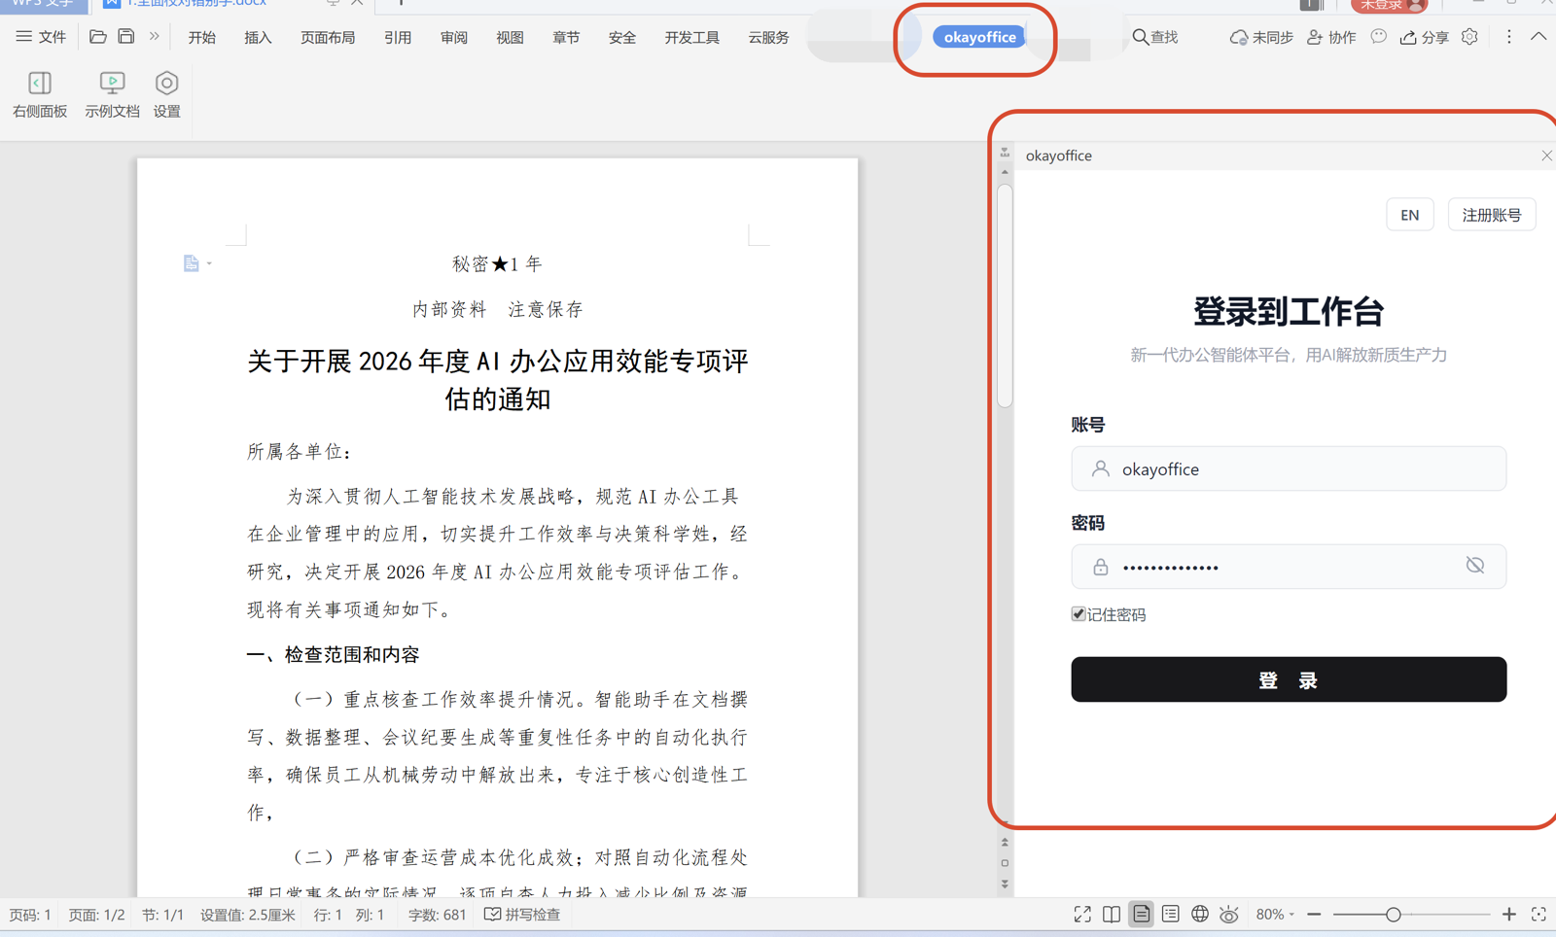
Task: Toggle password visibility eye icon
Action: [1475, 566]
